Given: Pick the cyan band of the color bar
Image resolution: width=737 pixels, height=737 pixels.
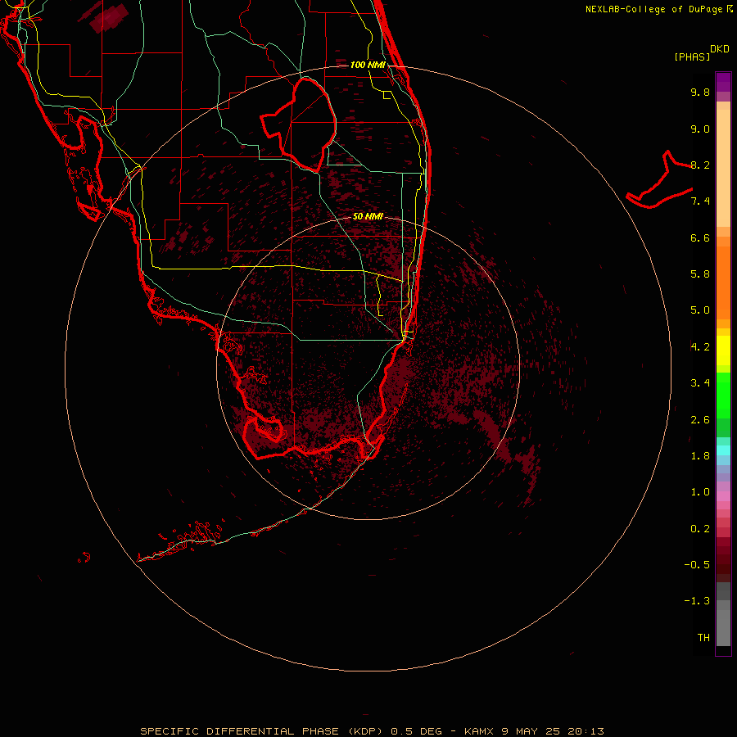Looking at the screenshot, I should 723,450.
